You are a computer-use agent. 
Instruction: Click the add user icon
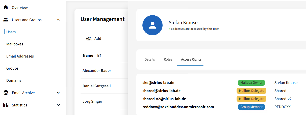(88, 39)
